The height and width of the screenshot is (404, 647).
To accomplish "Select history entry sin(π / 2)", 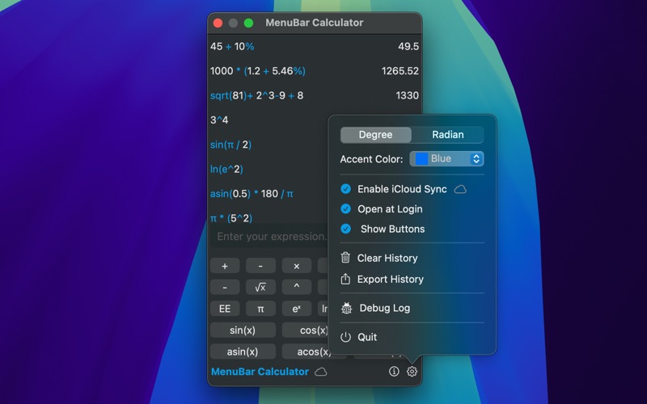I will click(230, 145).
